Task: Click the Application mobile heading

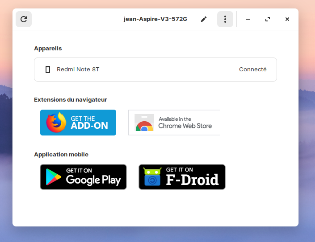Action: 61,155
